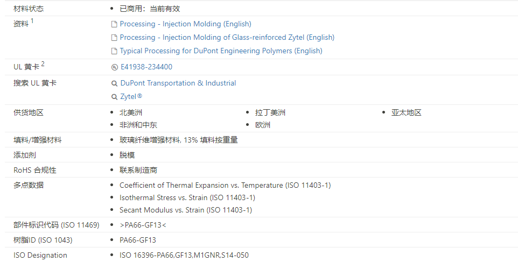The width and height of the screenshot is (518, 262).
Task: Select Coefficient of Thermal Expansion vs. Temperature entry
Action: pos(225,186)
